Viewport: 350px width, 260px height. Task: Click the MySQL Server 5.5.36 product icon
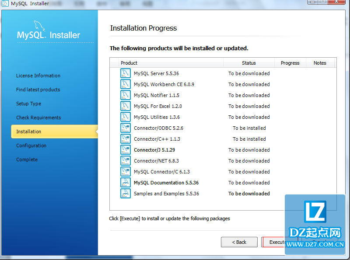click(x=126, y=73)
